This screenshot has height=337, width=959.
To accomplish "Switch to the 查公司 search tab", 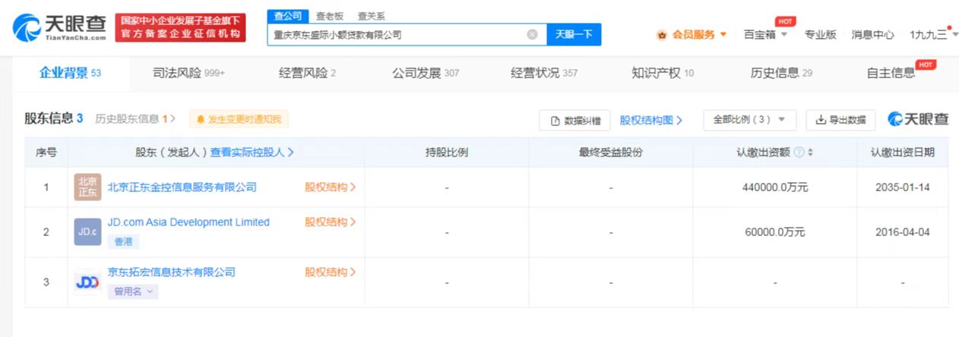I will point(287,16).
